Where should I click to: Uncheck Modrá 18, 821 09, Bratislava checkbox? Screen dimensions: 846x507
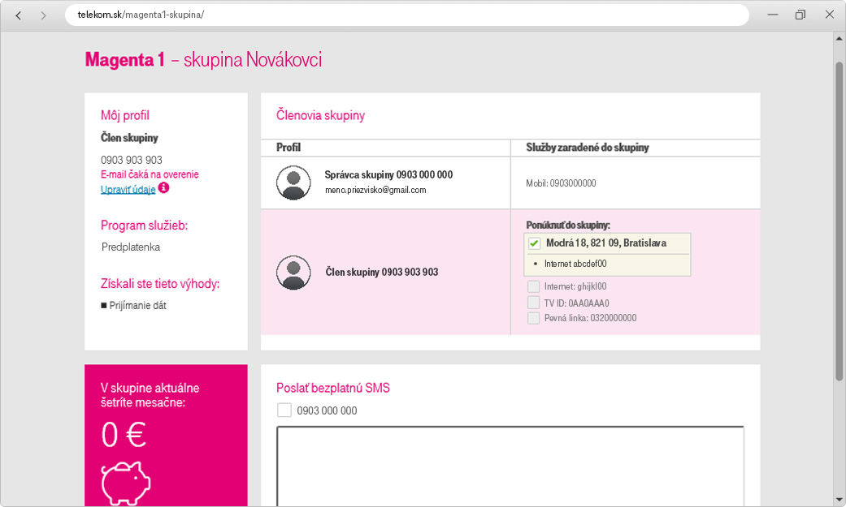(534, 243)
